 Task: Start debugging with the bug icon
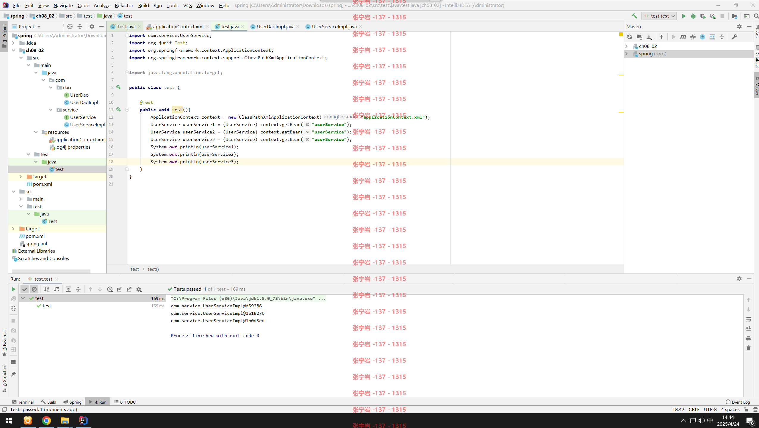click(693, 16)
